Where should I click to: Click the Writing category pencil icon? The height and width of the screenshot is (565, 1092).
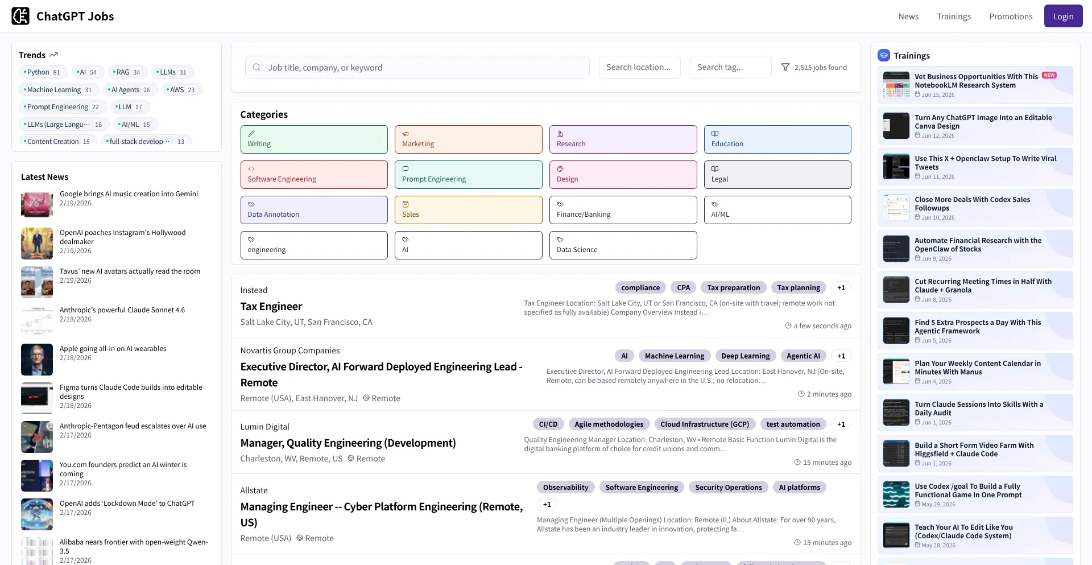[251, 134]
